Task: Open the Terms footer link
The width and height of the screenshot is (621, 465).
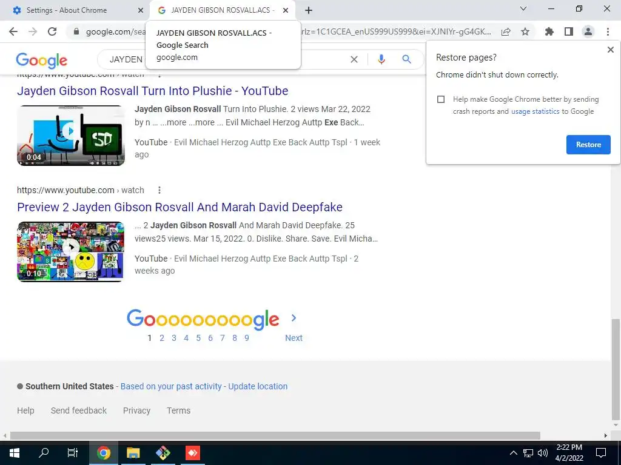Action: click(x=179, y=411)
